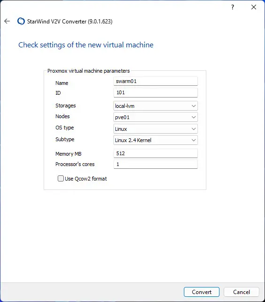Click the 'Nodes' label
The width and height of the screenshot is (265, 302).
coord(62,116)
